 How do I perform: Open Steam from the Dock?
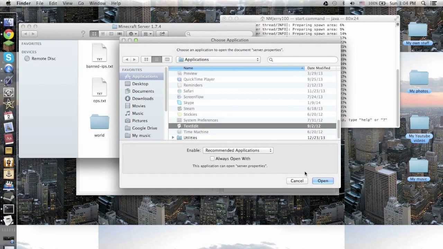(x=9, y=197)
